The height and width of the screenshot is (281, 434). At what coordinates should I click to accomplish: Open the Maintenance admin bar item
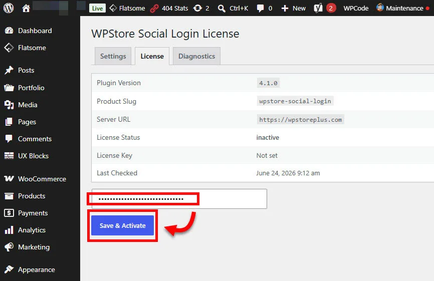[x=403, y=9]
